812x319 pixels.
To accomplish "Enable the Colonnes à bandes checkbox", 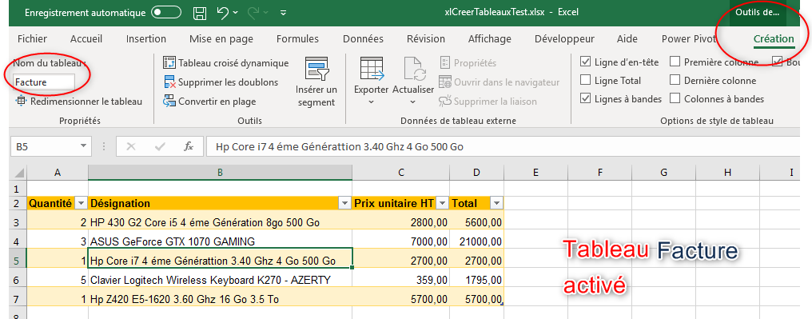I will (675, 98).
